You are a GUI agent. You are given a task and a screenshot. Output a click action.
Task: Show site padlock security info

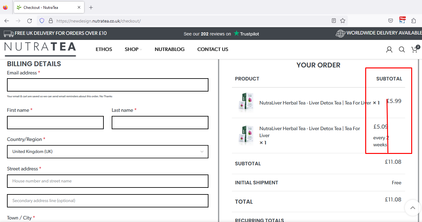click(x=50, y=21)
